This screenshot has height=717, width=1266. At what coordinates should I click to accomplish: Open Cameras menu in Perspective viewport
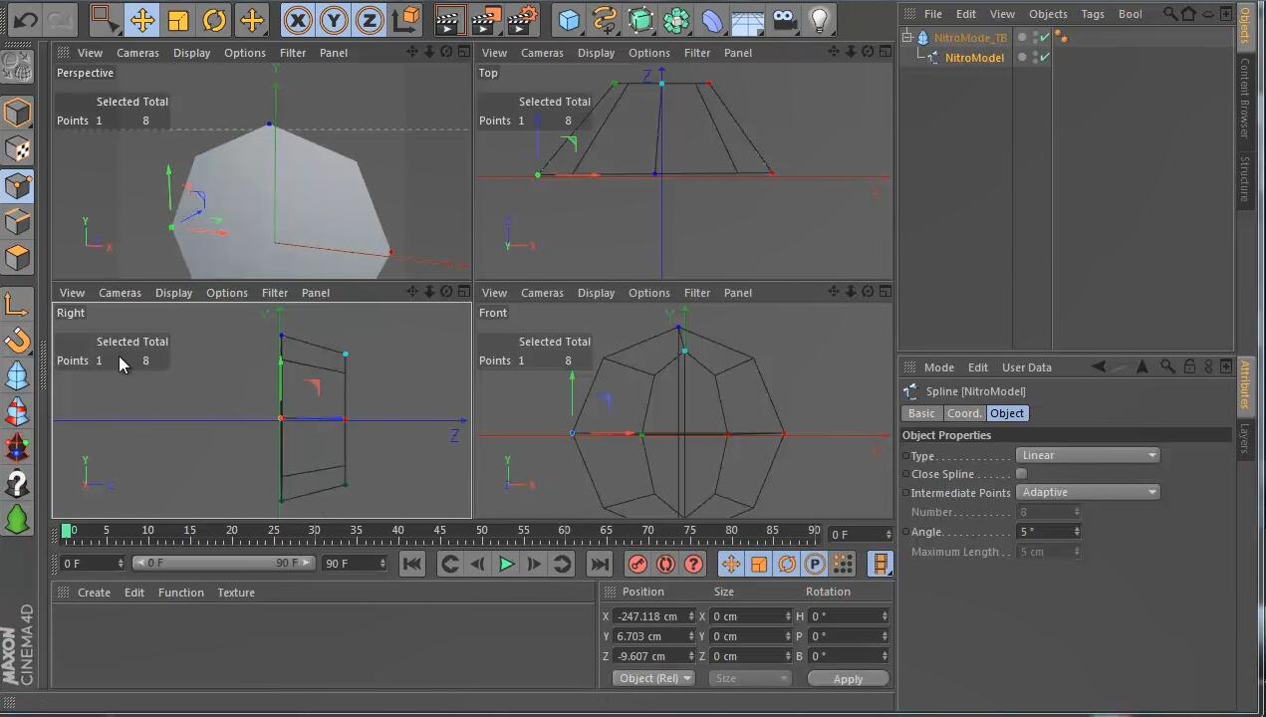click(x=137, y=53)
